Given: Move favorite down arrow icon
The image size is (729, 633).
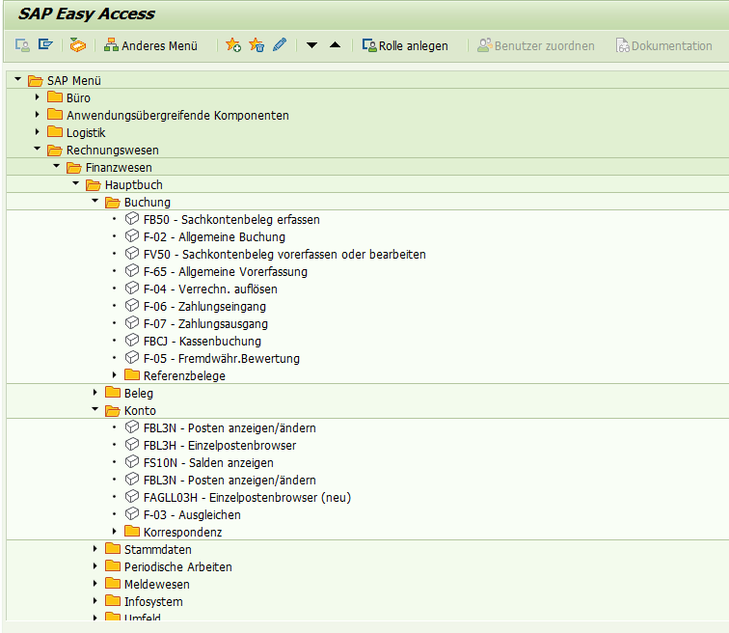Looking at the screenshot, I should point(312,45).
